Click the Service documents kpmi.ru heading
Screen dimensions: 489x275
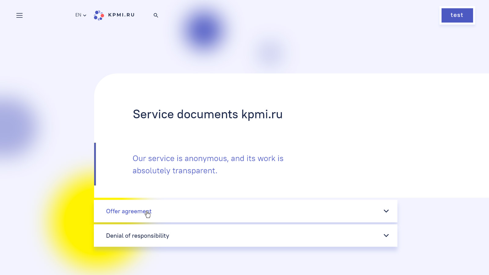coord(208,114)
